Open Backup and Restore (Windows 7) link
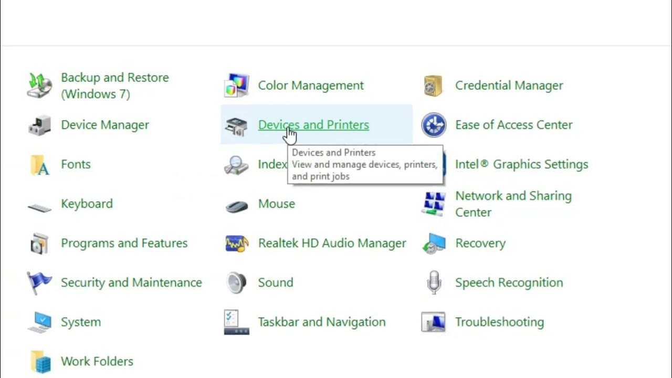The image size is (672, 378). tap(115, 86)
